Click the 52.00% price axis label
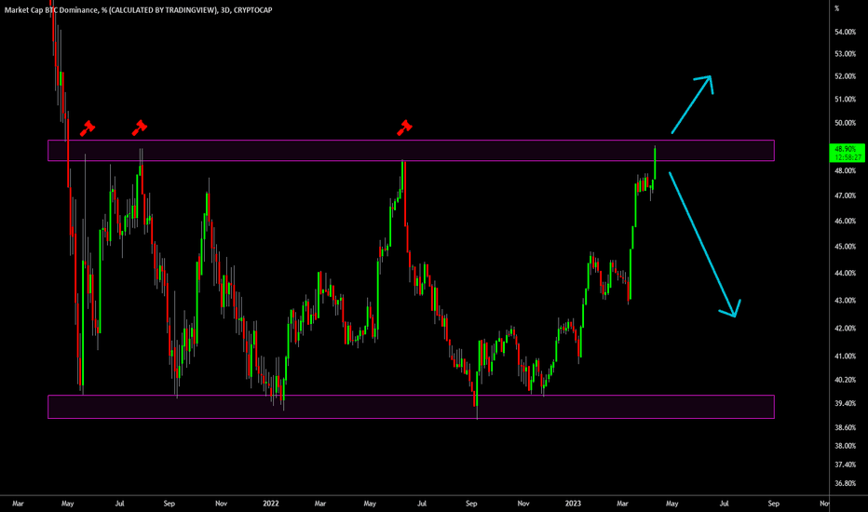The image size is (868, 512). (846, 76)
